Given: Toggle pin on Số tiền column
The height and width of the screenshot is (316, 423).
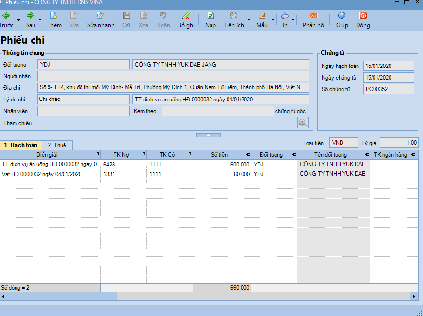Looking at the screenshot, I should pos(247,155).
